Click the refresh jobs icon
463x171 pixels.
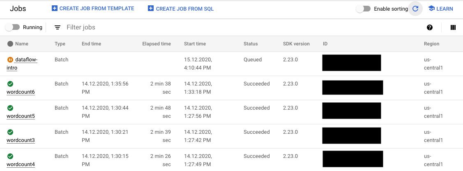[415, 9]
